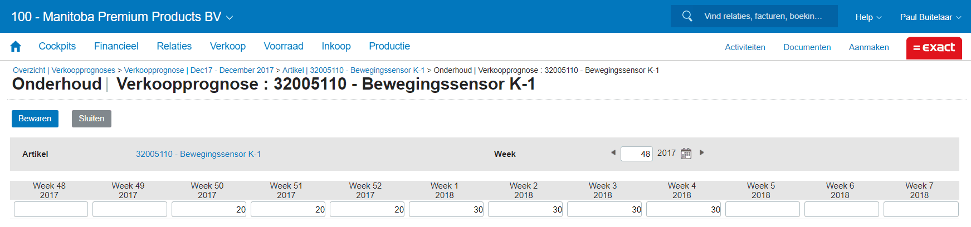
Task: Go to previous week arrow
Action: coord(613,152)
